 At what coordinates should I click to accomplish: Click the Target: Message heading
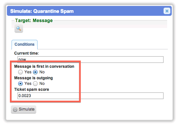point(34,20)
